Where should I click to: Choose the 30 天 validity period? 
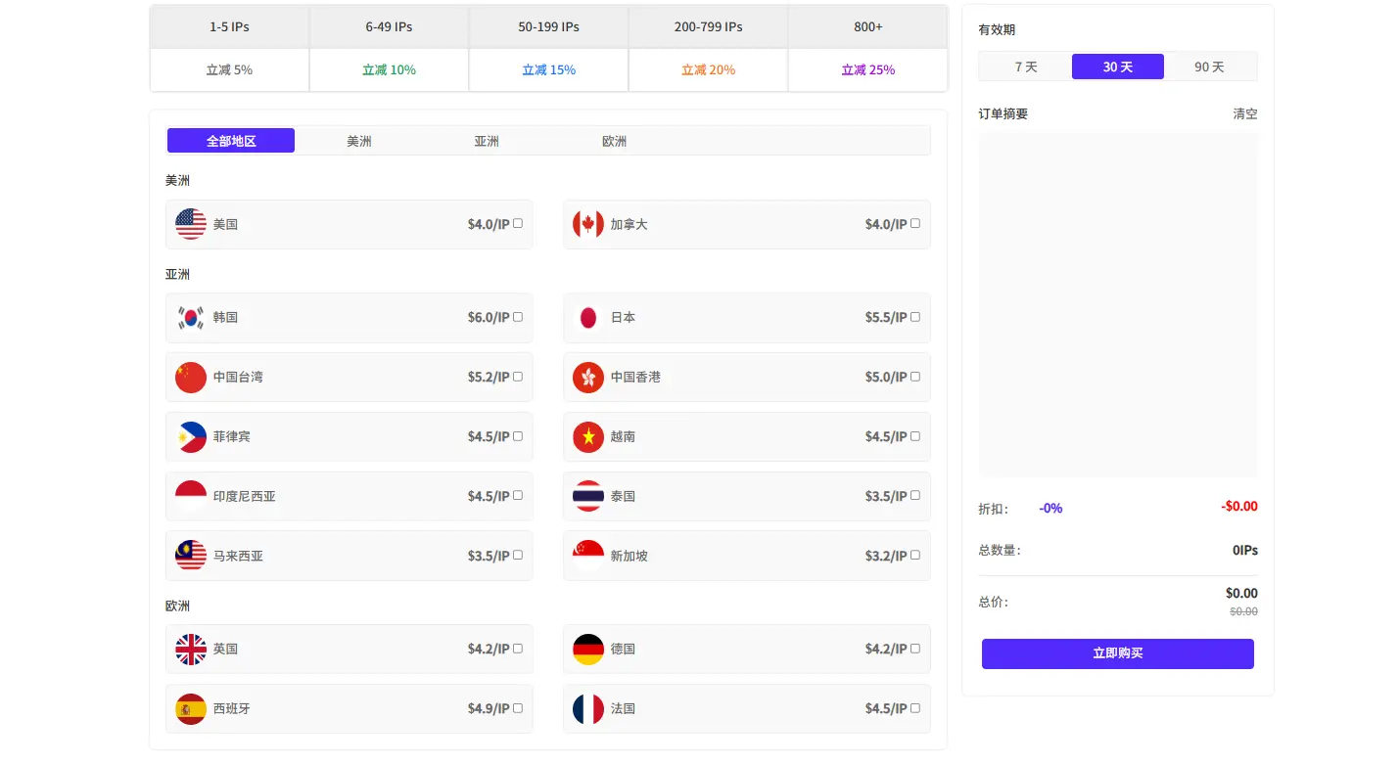pos(1118,67)
